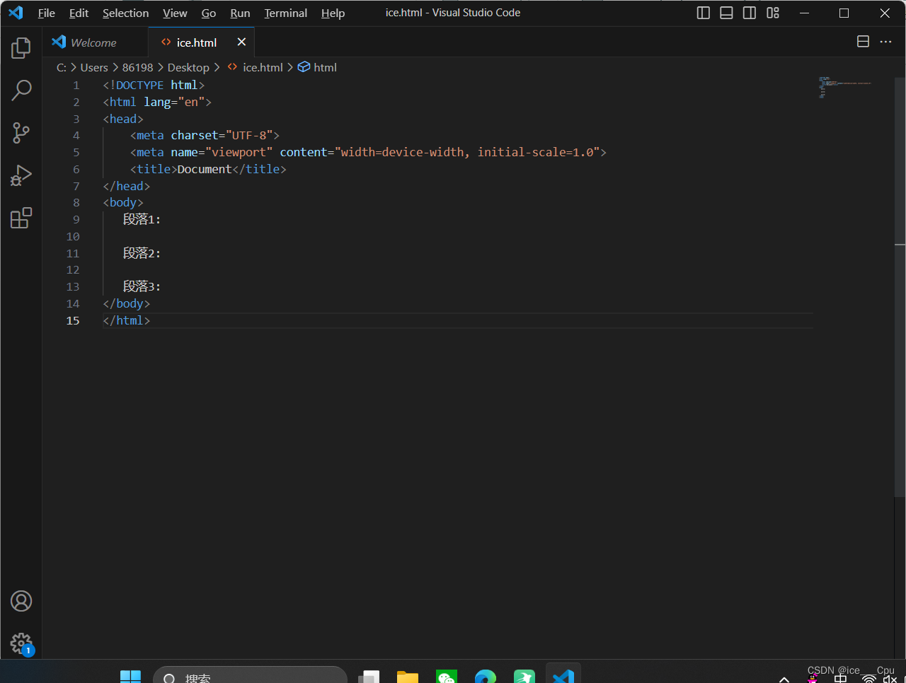Image resolution: width=906 pixels, height=683 pixels.
Task: Show hidden tray icons chevron
Action: (x=784, y=679)
